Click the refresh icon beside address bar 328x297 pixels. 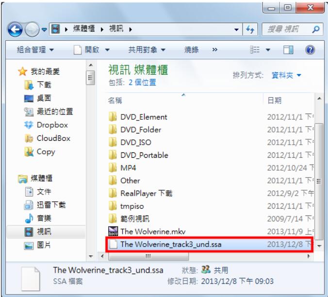[x=250, y=30]
